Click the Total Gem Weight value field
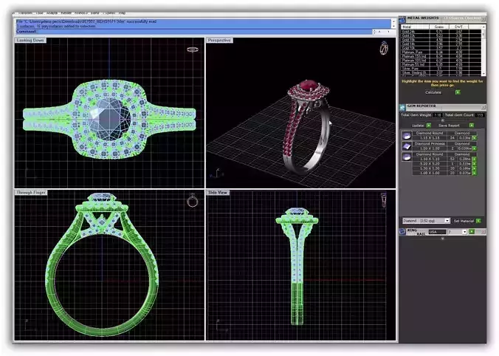Screen dimensions: 499x356 (438, 115)
